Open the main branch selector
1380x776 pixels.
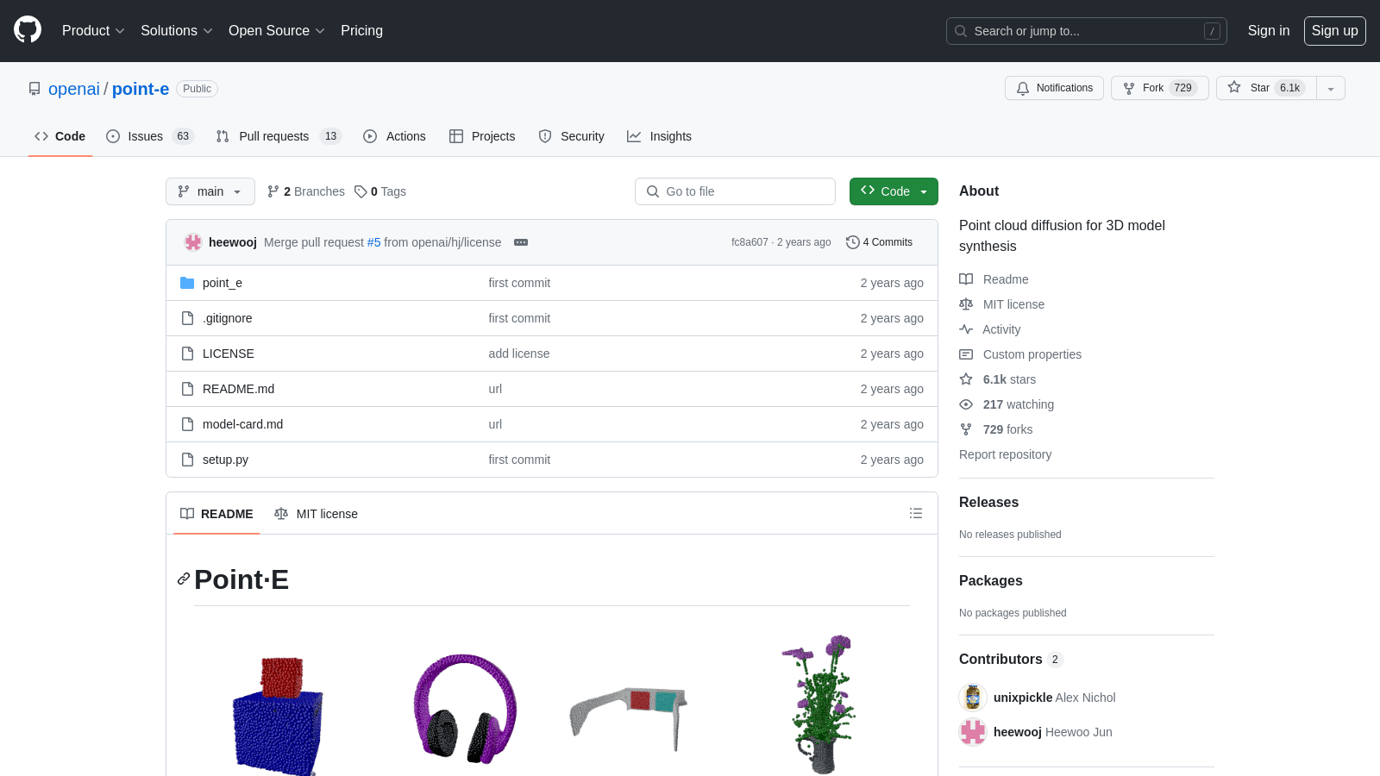210,191
